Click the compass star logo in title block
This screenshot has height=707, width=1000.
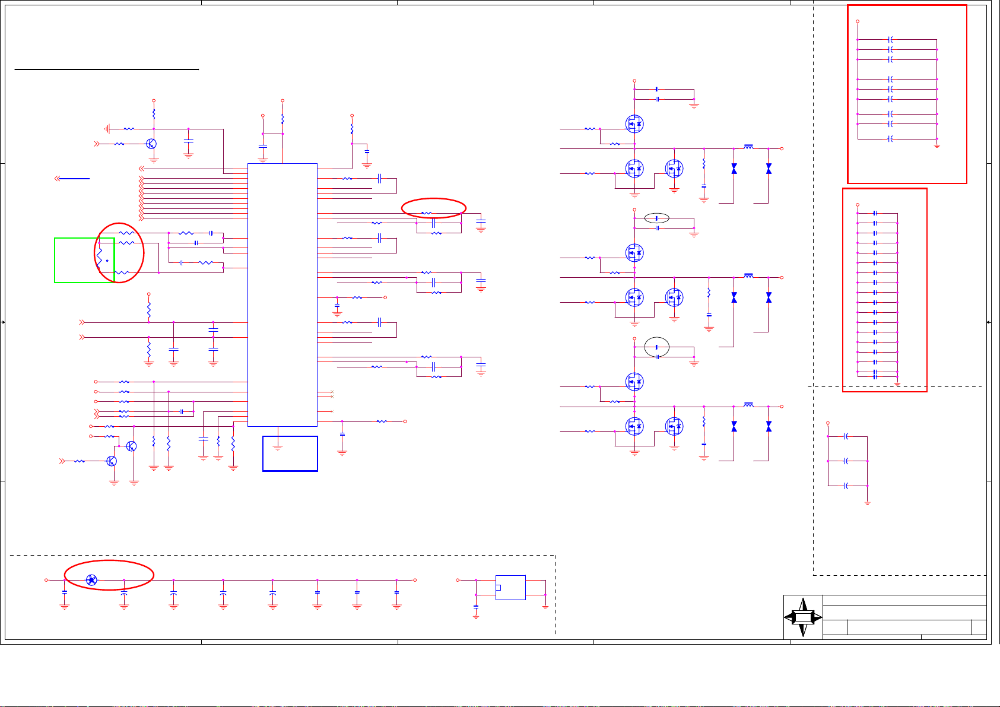click(x=803, y=617)
